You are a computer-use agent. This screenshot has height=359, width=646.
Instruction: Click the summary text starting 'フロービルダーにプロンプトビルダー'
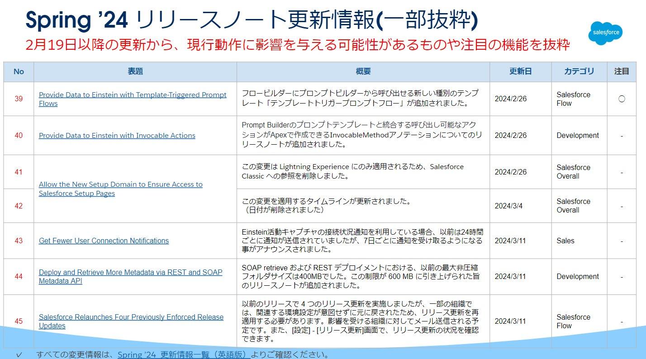pyautogui.click(x=360, y=98)
